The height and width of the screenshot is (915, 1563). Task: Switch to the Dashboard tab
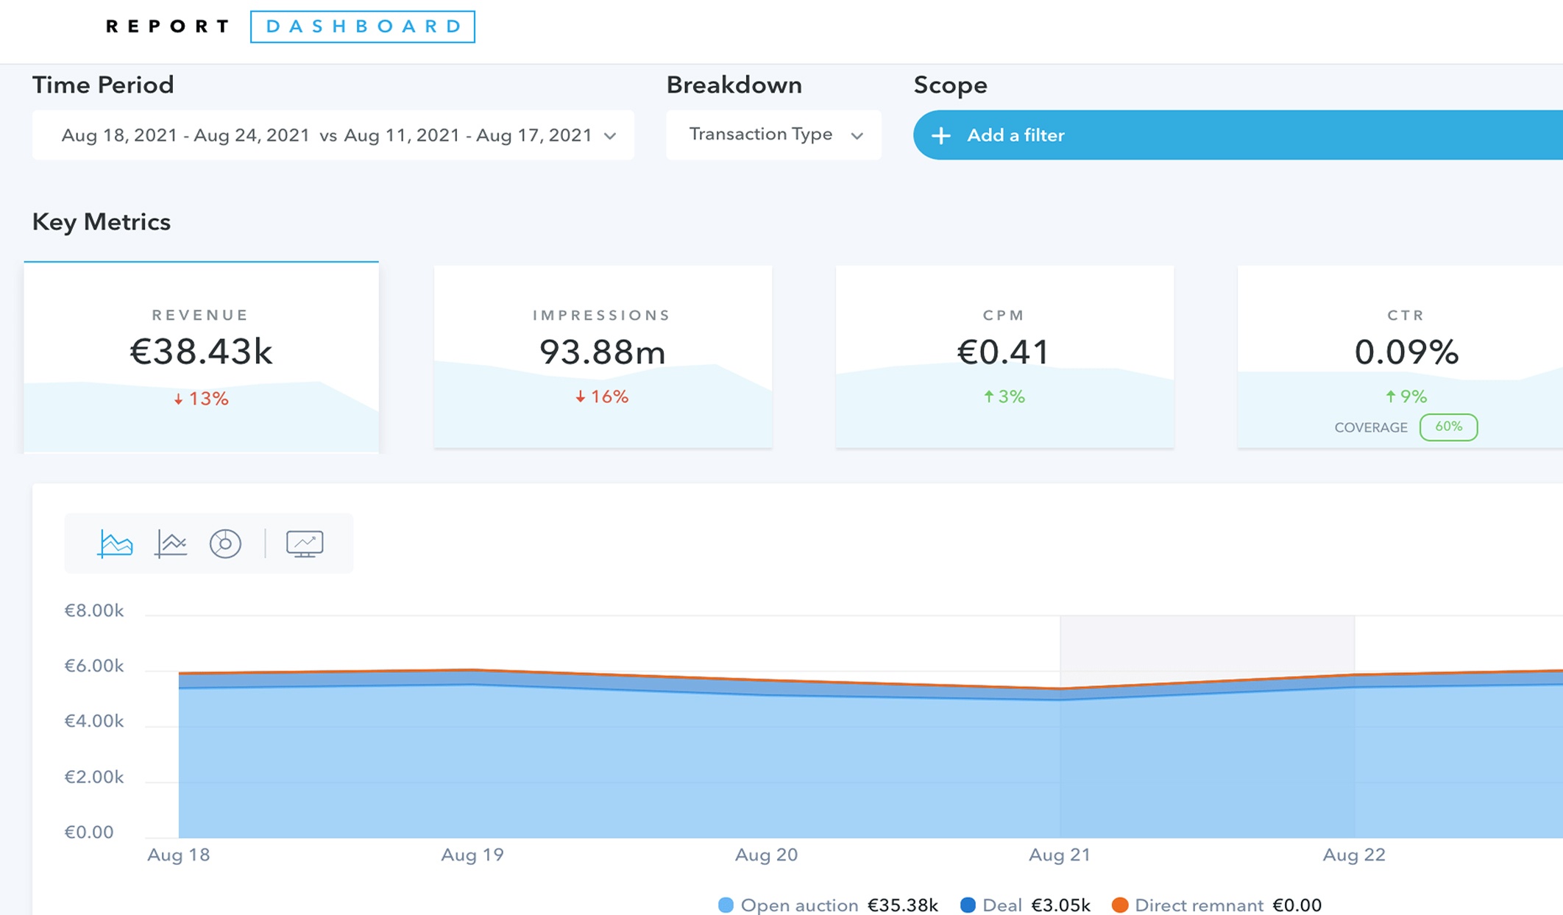pos(363,27)
